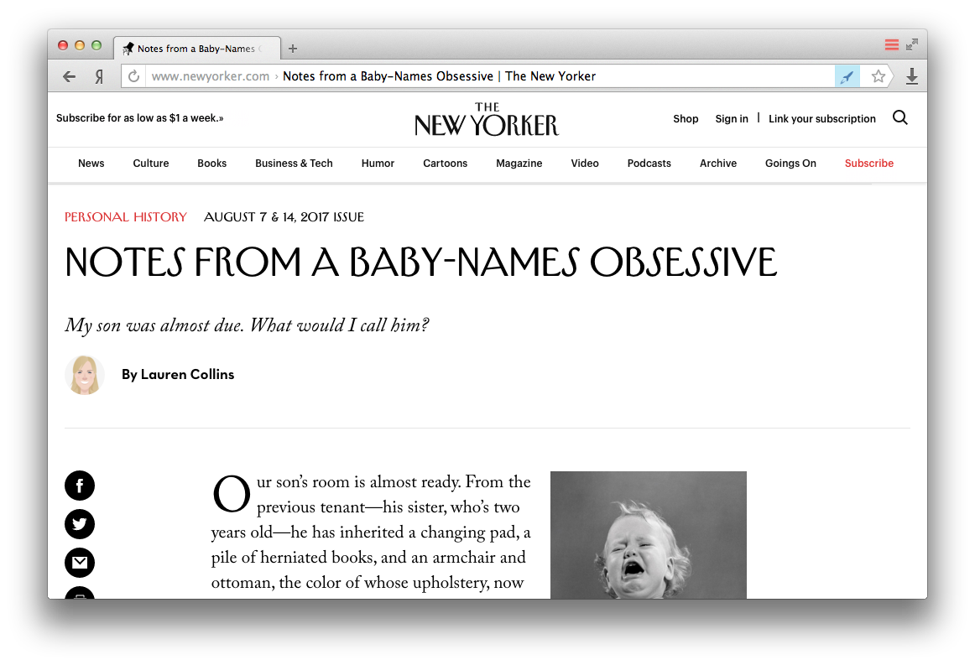The width and height of the screenshot is (975, 665).
Task: Click the red Subscribe nav link
Action: coord(869,164)
